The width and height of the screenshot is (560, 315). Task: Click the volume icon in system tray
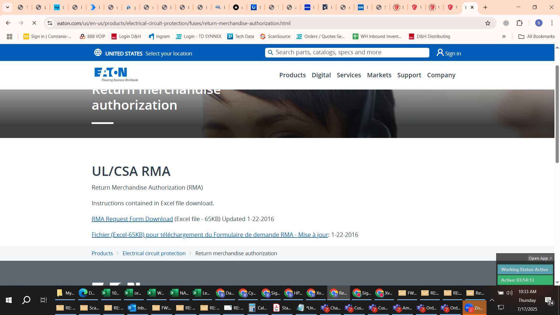point(510,293)
